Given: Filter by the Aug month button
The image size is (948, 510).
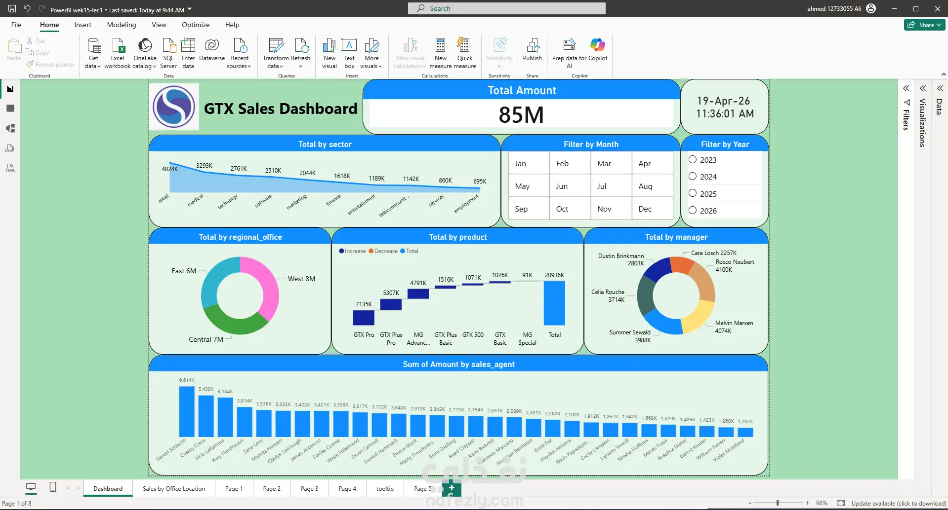Looking at the screenshot, I should pyautogui.click(x=652, y=186).
